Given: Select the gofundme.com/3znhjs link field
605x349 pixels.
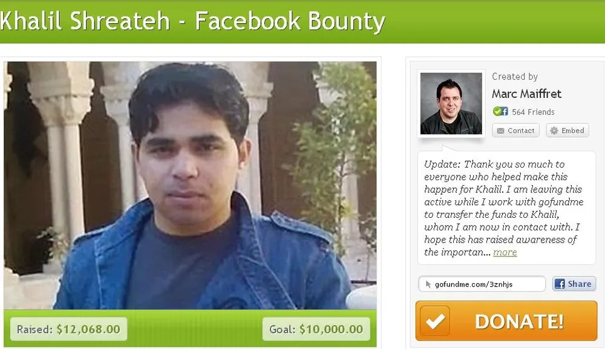Looking at the screenshot, I should pyautogui.click(x=482, y=284).
